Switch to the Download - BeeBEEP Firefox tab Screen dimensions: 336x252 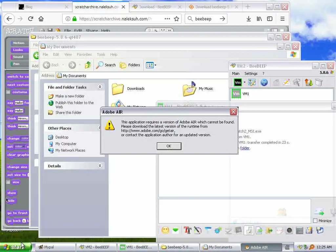pos(157,7)
